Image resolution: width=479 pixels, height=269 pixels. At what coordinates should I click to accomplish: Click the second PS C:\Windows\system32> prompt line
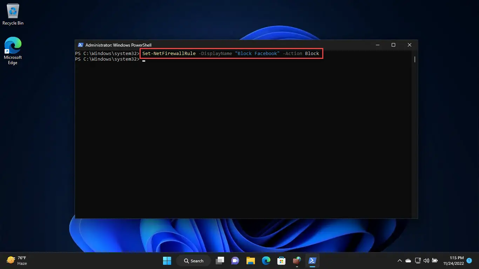pyautogui.click(x=107, y=59)
